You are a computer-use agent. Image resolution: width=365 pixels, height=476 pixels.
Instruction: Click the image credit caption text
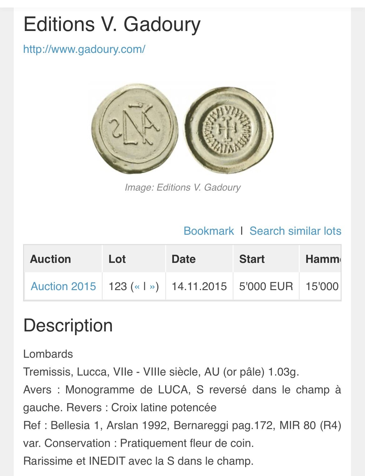click(183, 187)
